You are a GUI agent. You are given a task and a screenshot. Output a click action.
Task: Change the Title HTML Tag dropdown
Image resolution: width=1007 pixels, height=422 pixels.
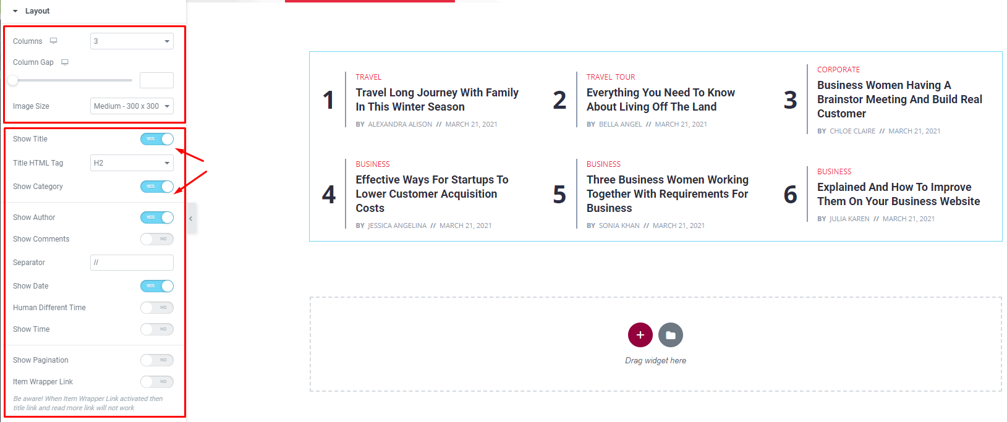[x=131, y=162]
